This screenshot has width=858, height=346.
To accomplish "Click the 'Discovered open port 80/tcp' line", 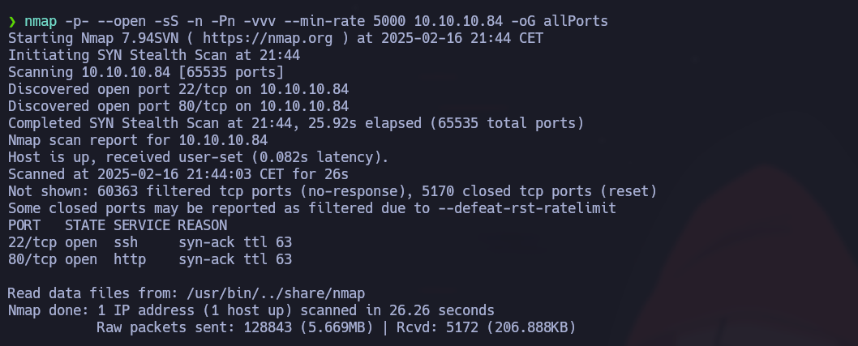I will point(178,106).
